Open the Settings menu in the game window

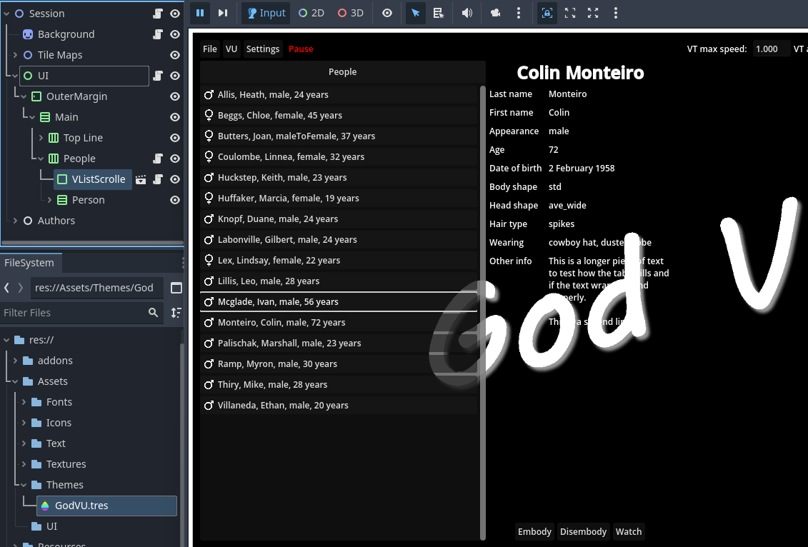[x=262, y=49]
